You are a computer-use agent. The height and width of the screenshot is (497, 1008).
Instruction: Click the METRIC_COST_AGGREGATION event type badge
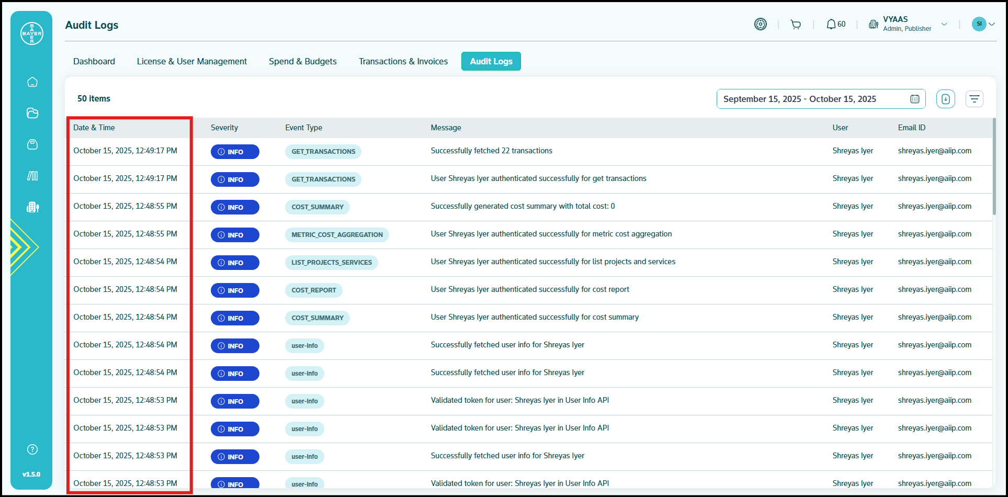point(337,235)
